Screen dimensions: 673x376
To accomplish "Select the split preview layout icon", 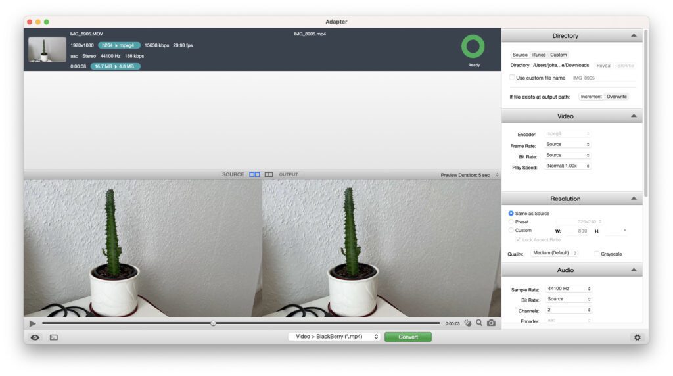I will (x=269, y=174).
